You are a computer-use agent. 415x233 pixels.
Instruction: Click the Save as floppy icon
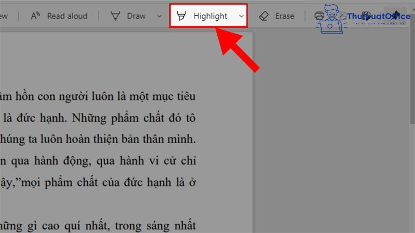click(x=366, y=16)
